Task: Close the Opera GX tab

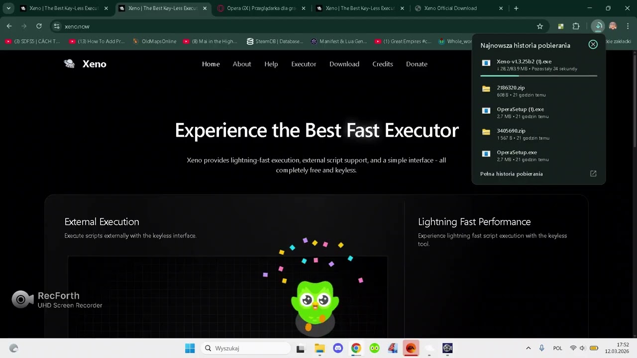Action: point(303,8)
